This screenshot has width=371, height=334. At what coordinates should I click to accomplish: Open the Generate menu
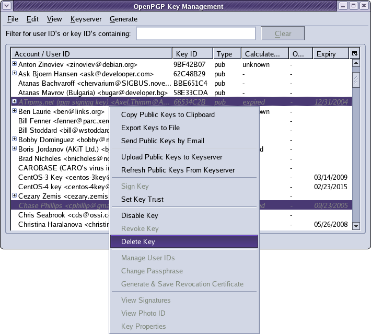coord(123,19)
